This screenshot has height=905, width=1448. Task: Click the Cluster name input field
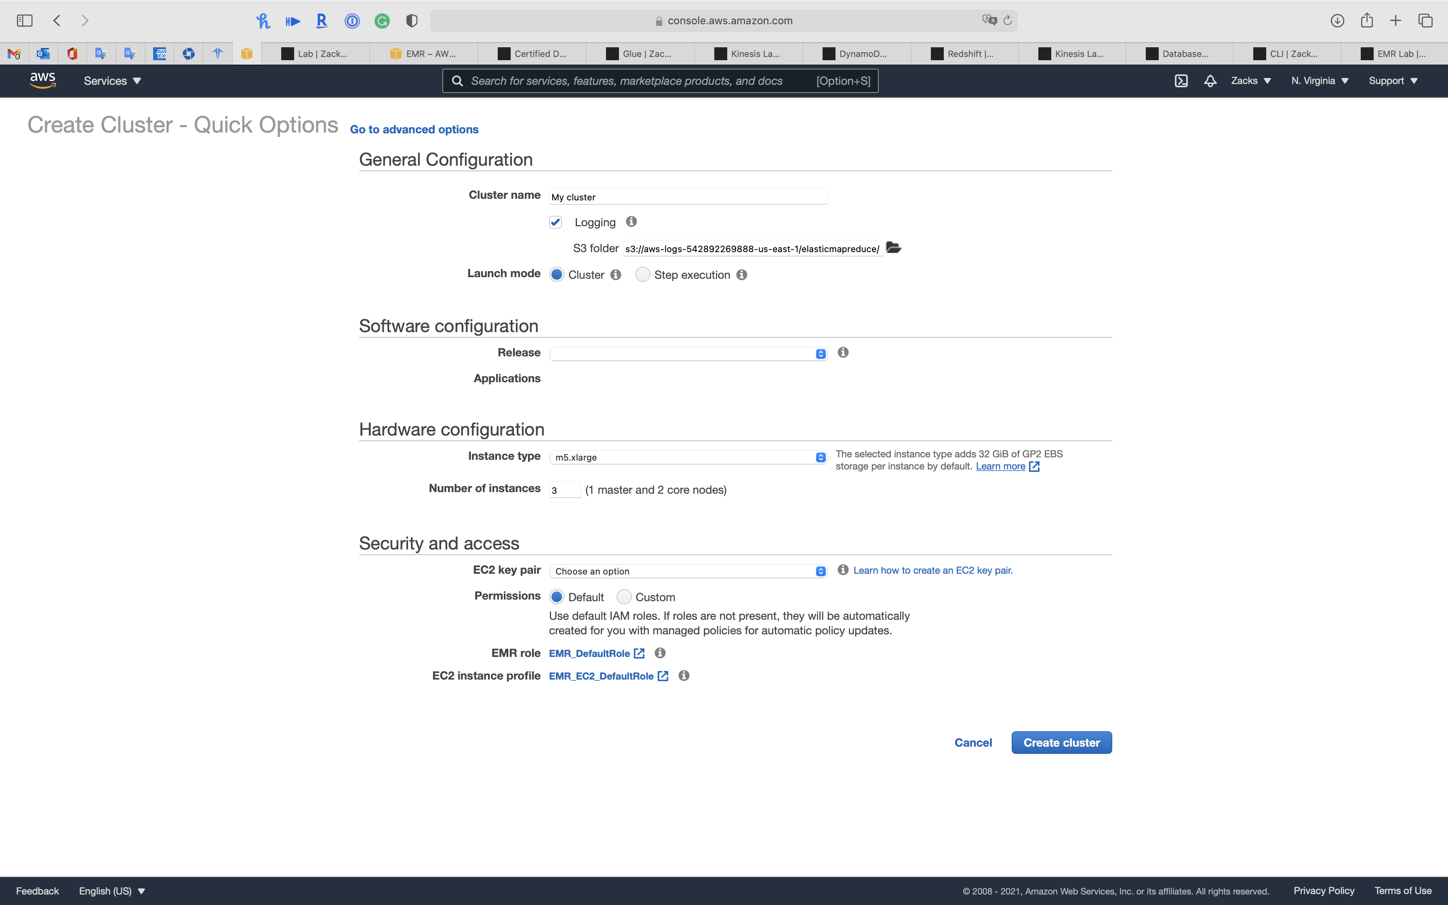pos(688,197)
